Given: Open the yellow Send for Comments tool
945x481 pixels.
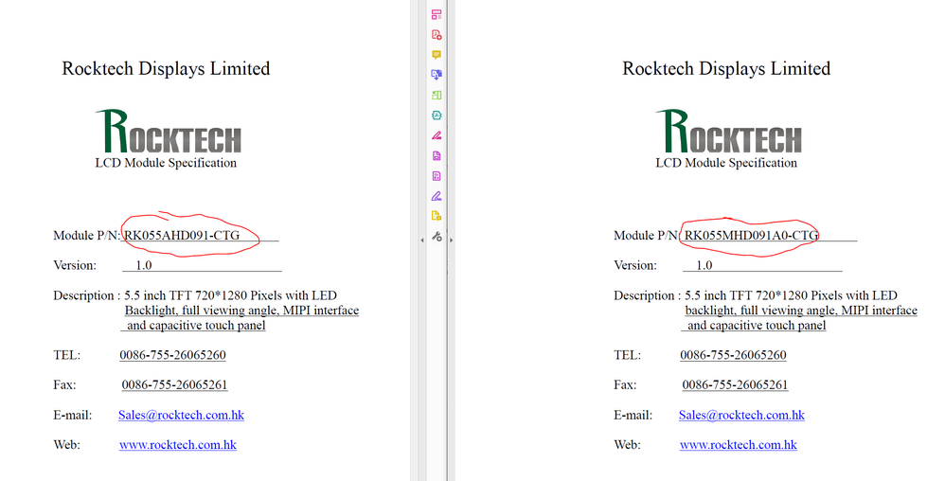Looking at the screenshot, I should click(437, 216).
